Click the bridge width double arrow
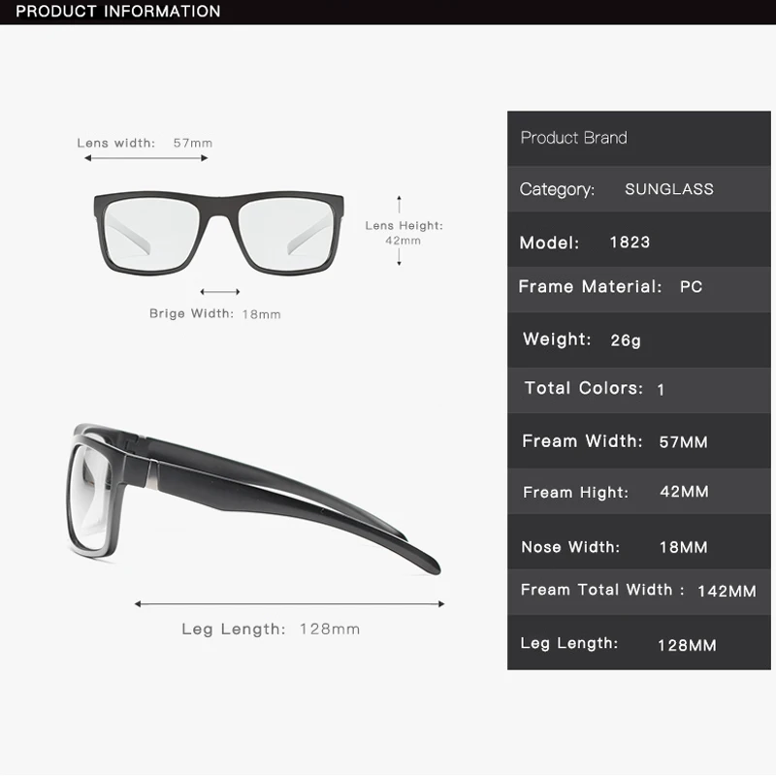Viewport: 776px width, 776px height. [220, 292]
